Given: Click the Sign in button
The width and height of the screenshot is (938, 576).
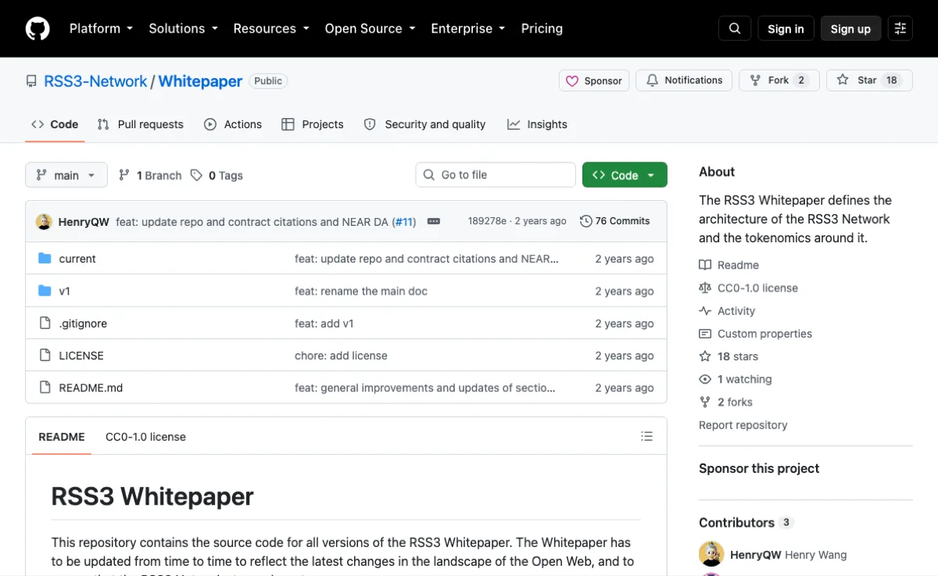Looking at the screenshot, I should point(786,28).
